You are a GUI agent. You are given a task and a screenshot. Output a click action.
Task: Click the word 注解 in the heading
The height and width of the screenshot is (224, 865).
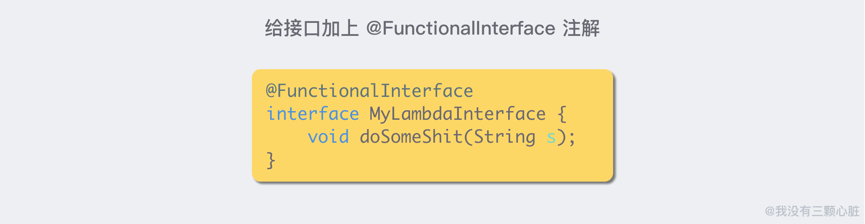point(581,29)
